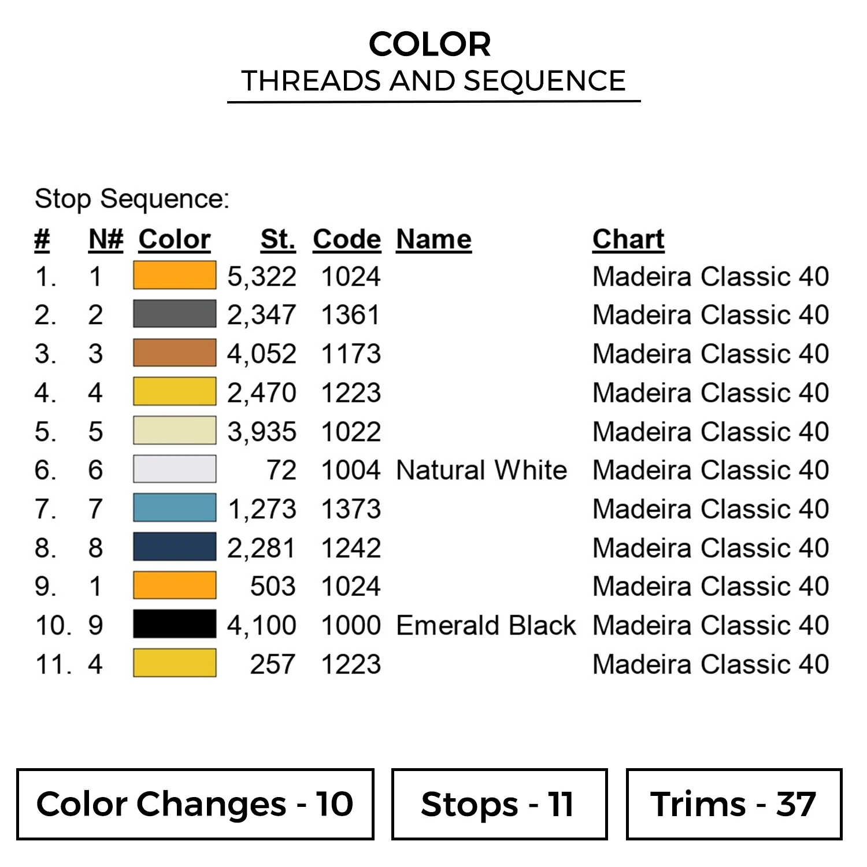The image size is (867, 867).
Task: Select the light blue swatch for code 1373
Action: point(175,508)
